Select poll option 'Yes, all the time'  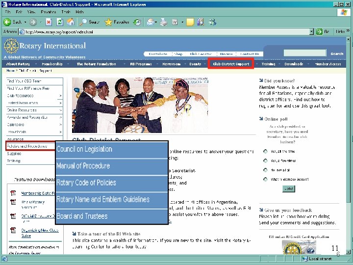coord(265,152)
